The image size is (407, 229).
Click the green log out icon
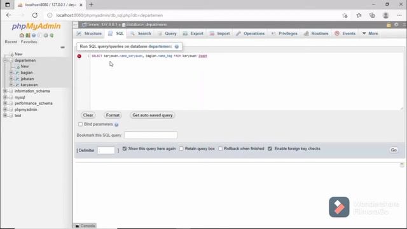(28, 36)
